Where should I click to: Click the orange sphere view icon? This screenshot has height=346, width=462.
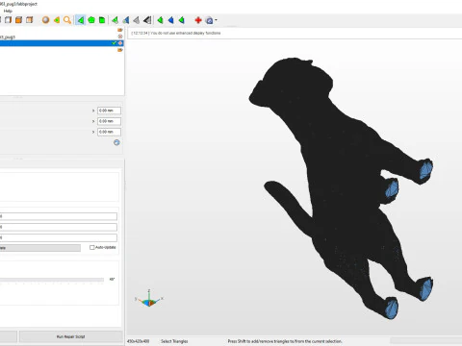coord(46,20)
